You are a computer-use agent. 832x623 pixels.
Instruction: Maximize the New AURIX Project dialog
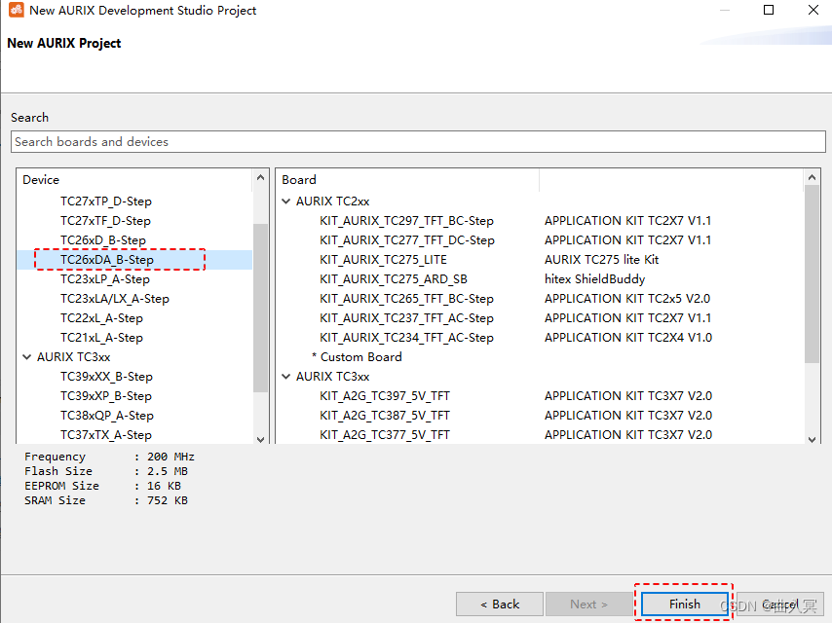point(769,10)
